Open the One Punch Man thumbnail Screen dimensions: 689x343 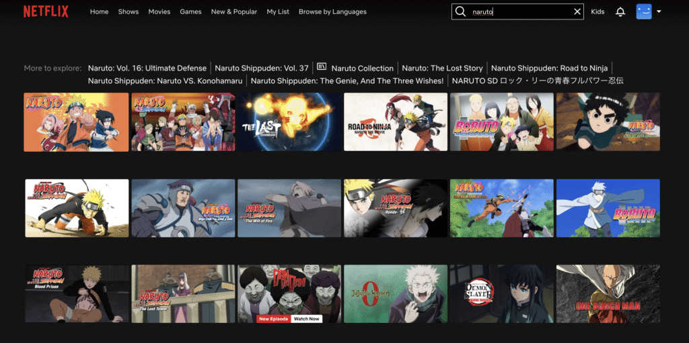608,293
